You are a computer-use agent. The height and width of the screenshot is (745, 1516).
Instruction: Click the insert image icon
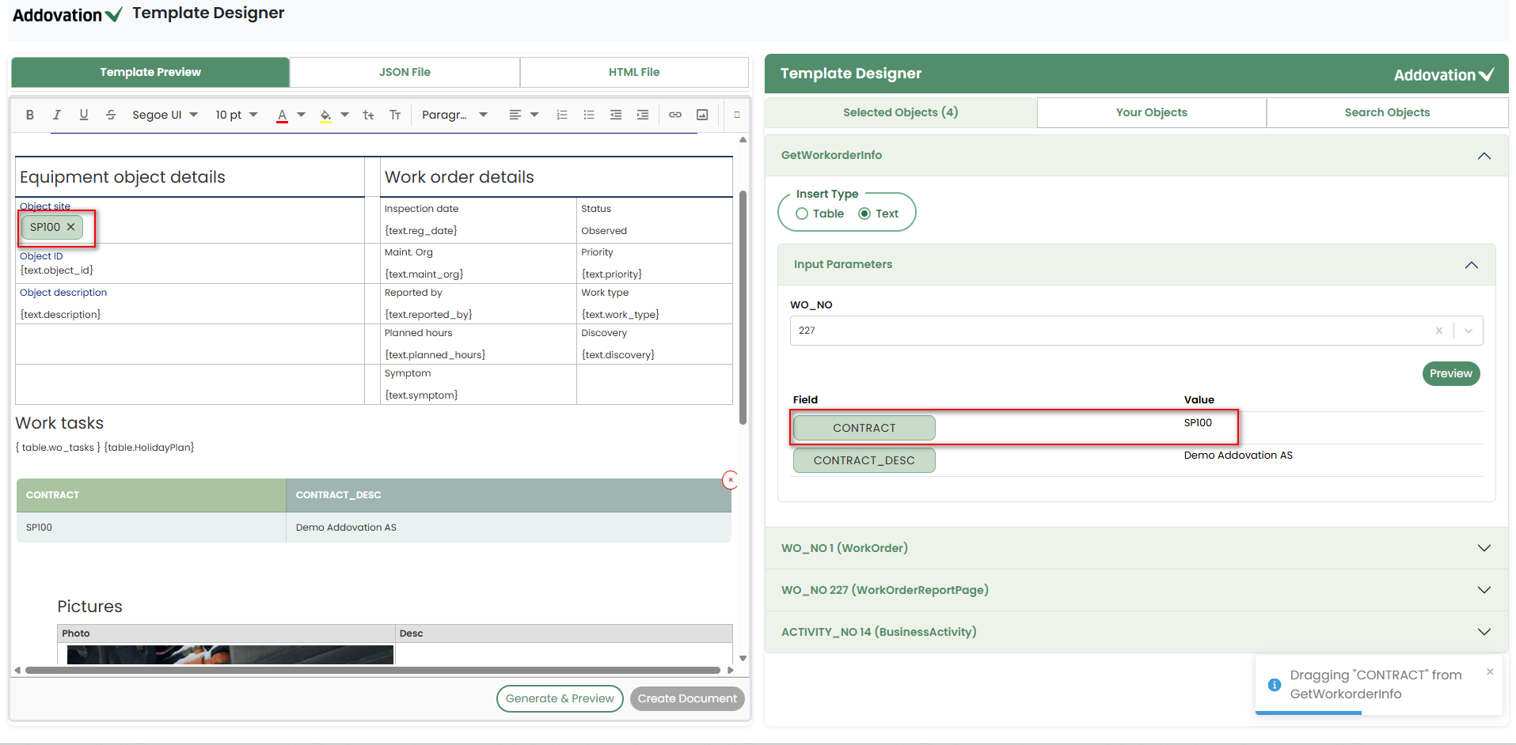click(702, 115)
